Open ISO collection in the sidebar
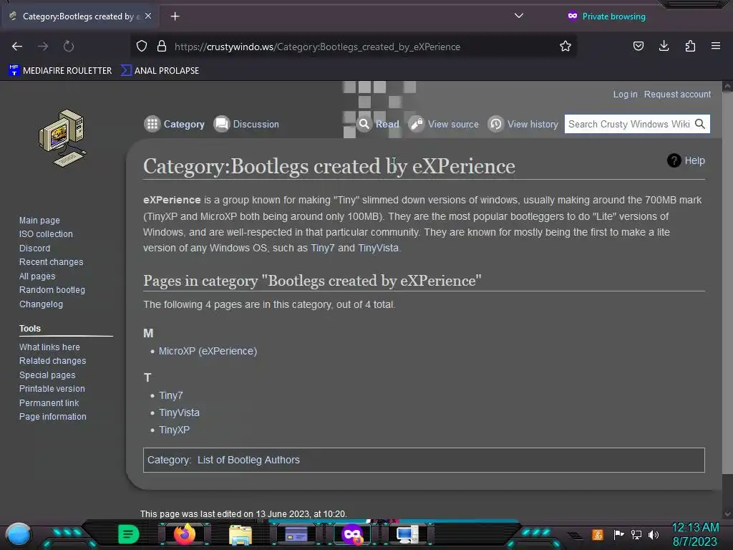The width and height of the screenshot is (733, 550). point(46,234)
